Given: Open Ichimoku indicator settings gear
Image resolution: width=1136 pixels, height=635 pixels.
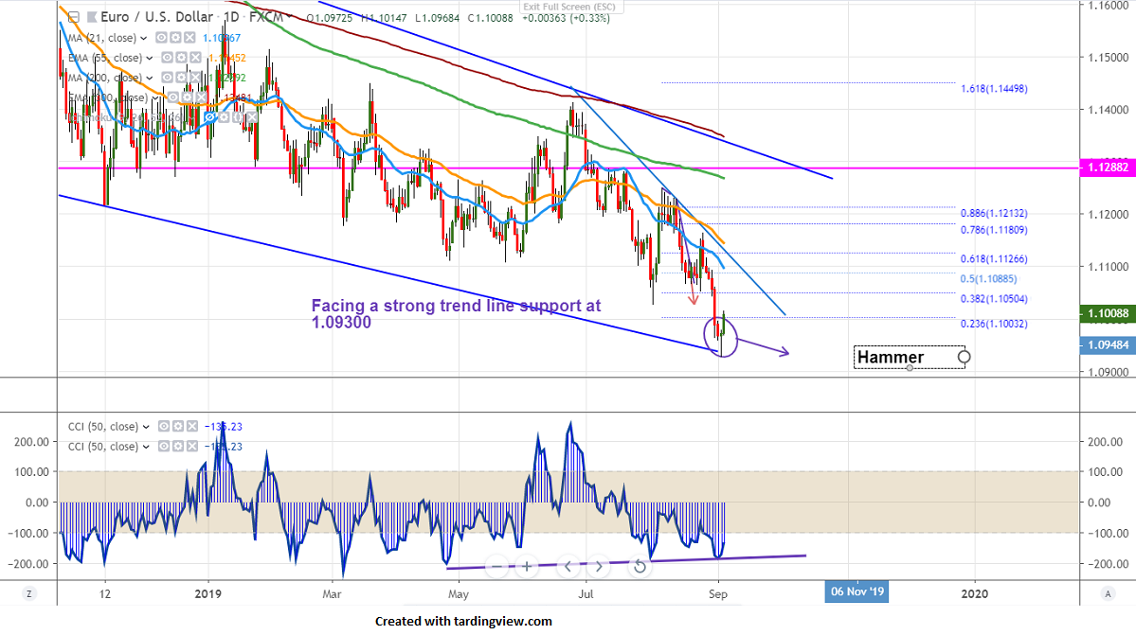Looking at the screenshot, I should click(224, 117).
